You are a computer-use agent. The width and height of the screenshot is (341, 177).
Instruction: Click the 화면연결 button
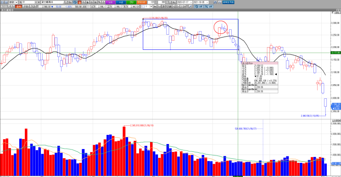click(167, 6)
